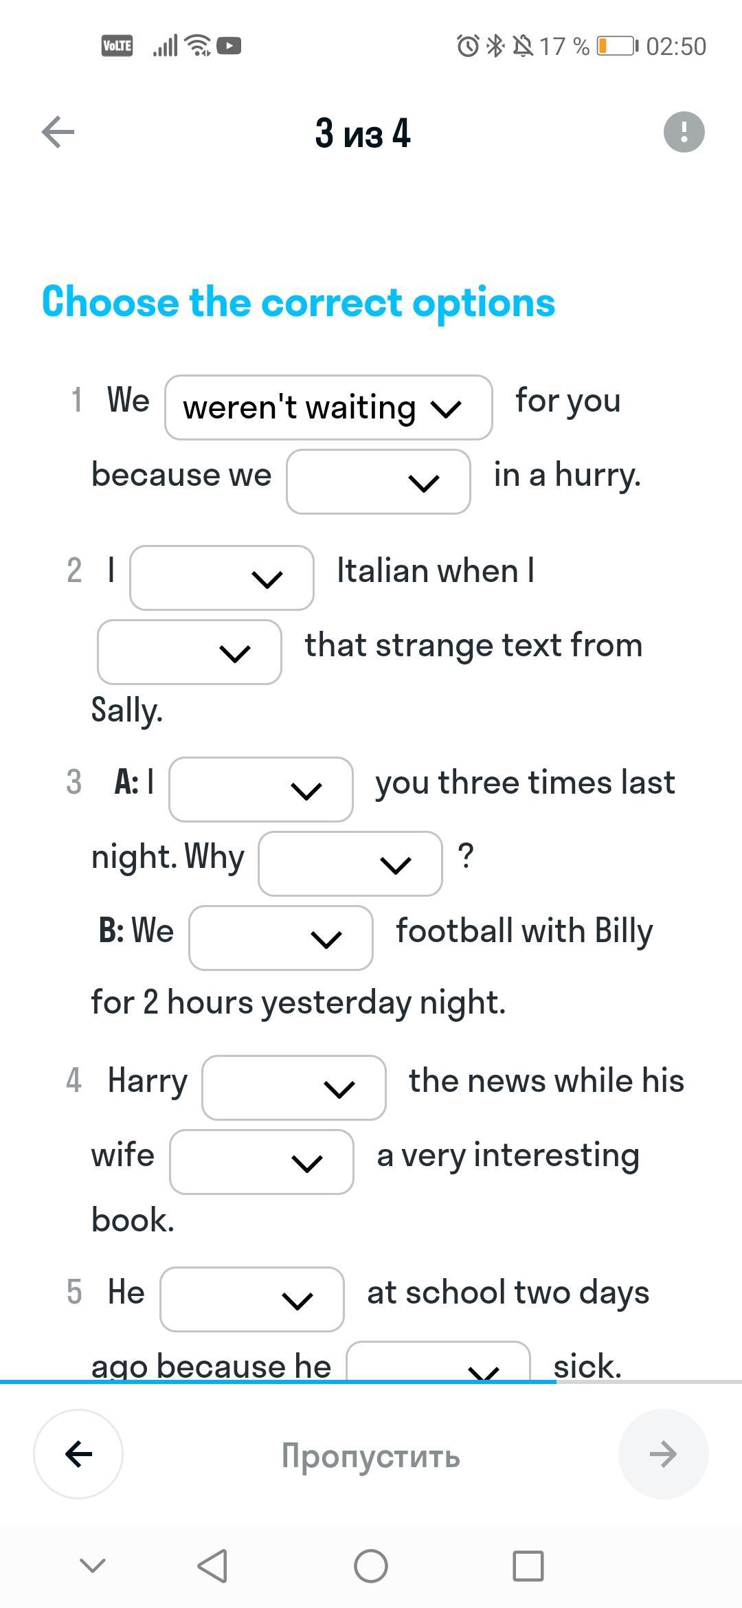Image resolution: width=742 pixels, height=1608 pixels.
Task: Open the report problem exclamation icon
Action: tap(684, 132)
